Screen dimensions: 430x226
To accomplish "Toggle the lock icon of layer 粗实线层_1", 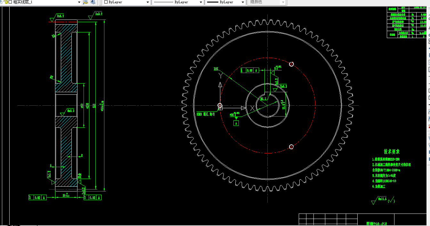I will click(6, 2).
